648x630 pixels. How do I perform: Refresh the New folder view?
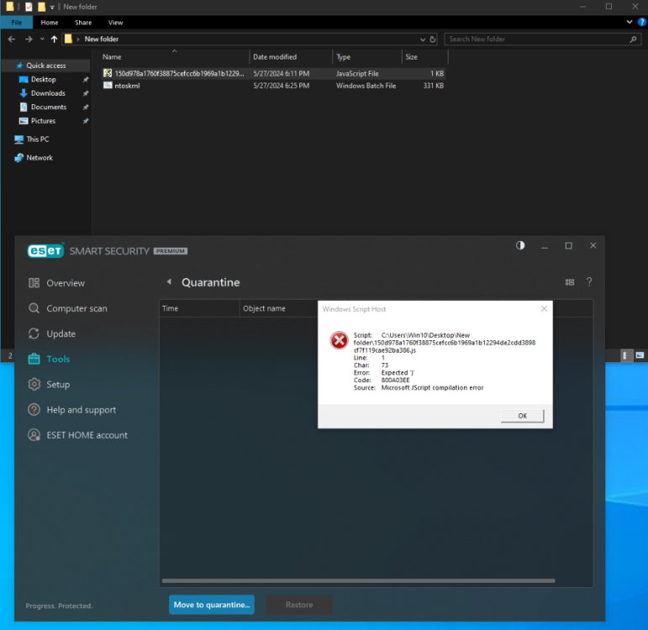[x=433, y=39]
